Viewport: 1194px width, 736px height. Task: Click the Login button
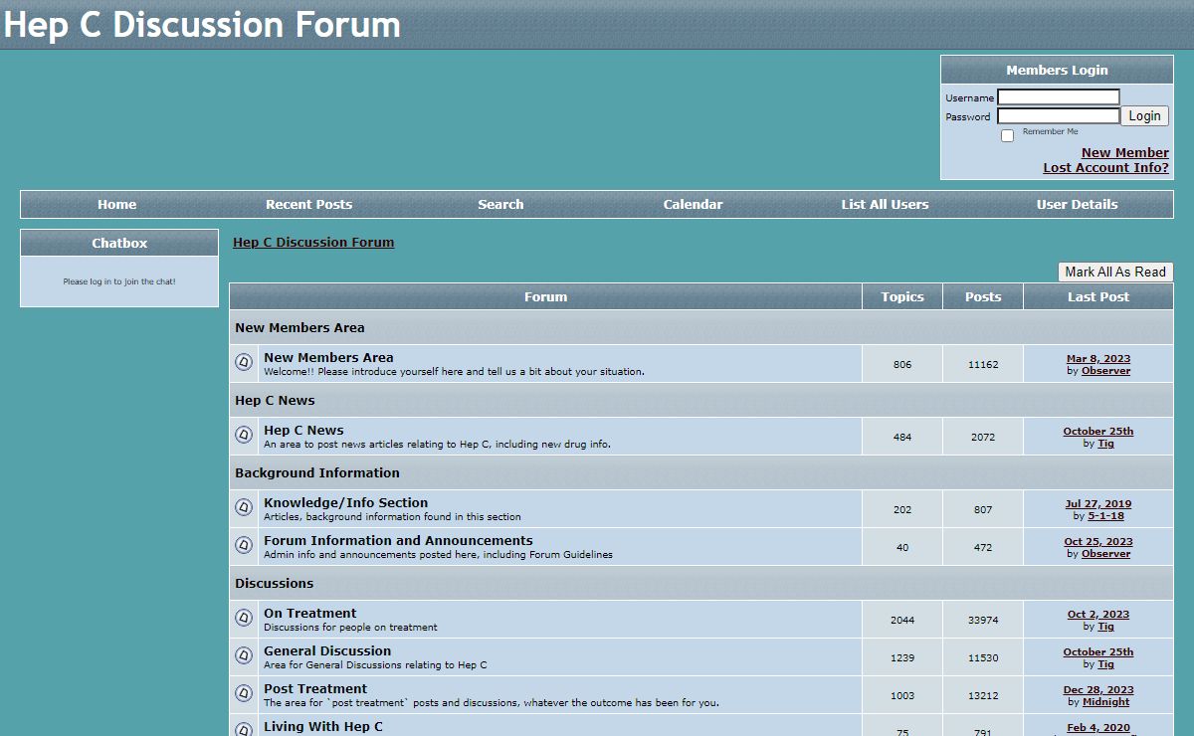click(x=1144, y=116)
